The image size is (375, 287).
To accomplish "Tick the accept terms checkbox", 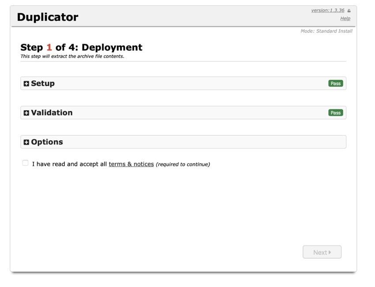I will 26,163.
